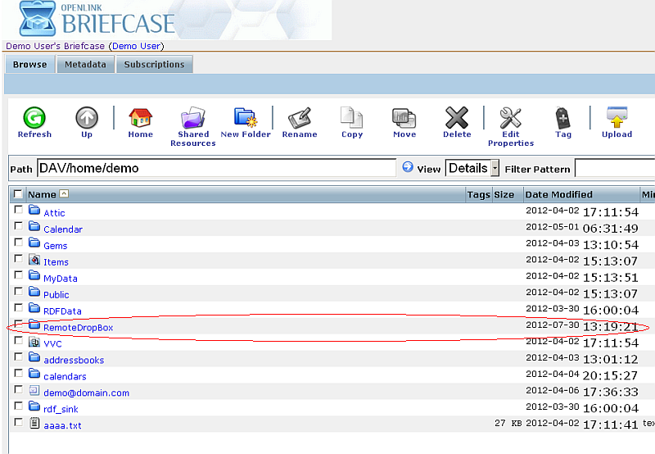Check the aaaa.txt file checkbox

(19, 423)
